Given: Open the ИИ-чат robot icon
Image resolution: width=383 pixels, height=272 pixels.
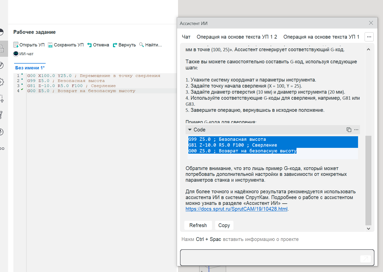Looking at the screenshot, I should tap(16, 54).
